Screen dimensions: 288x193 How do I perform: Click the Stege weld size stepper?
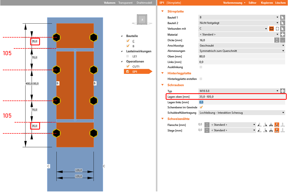(x=207, y=130)
